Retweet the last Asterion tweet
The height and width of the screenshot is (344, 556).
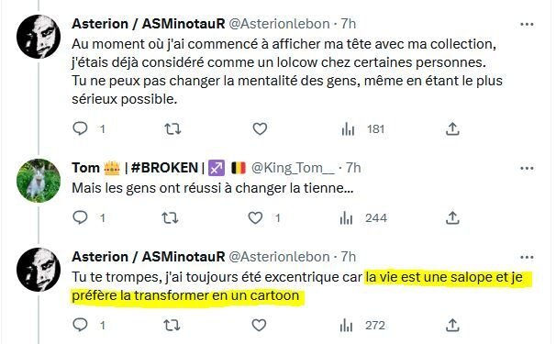pos(172,325)
